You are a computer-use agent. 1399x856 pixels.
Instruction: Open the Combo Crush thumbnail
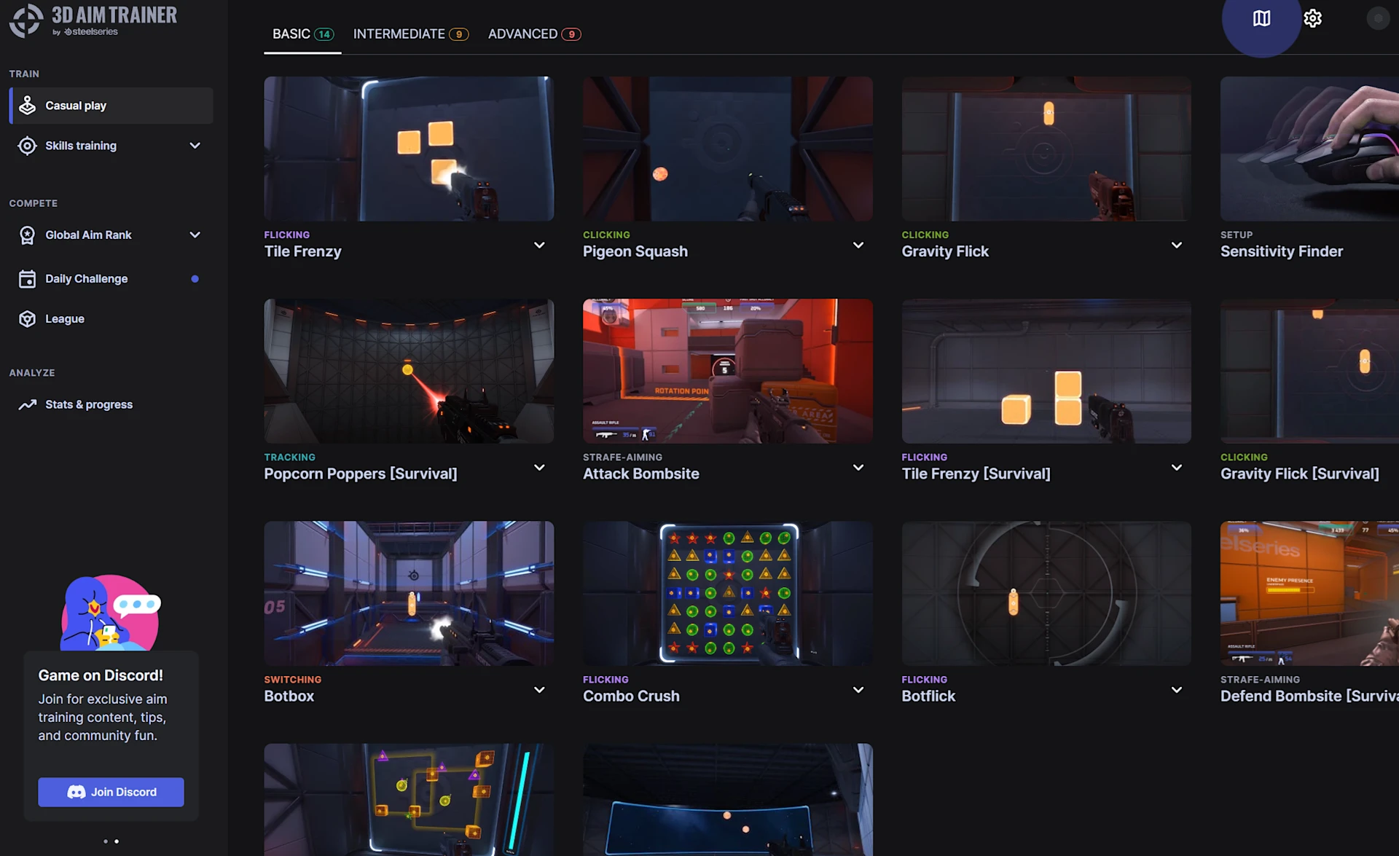(x=727, y=592)
